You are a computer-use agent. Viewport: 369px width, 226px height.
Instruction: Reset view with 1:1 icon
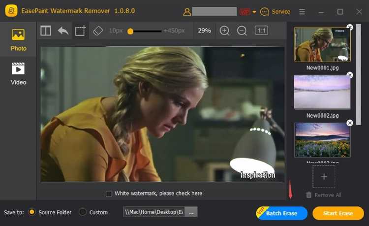click(x=261, y=31)
